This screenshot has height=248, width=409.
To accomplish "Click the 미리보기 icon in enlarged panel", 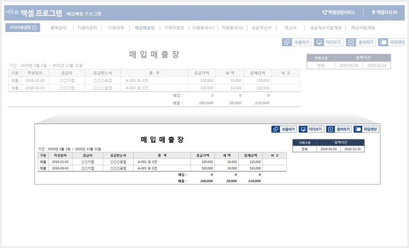I will (303, 129).
